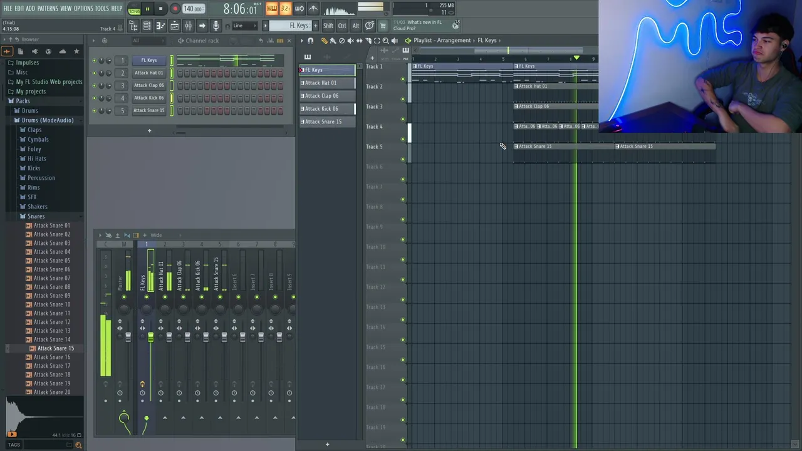This screenshot has width=802, height=451.
Task: Mute Track 1 with its green LED
Action: [x=403, y=80]
